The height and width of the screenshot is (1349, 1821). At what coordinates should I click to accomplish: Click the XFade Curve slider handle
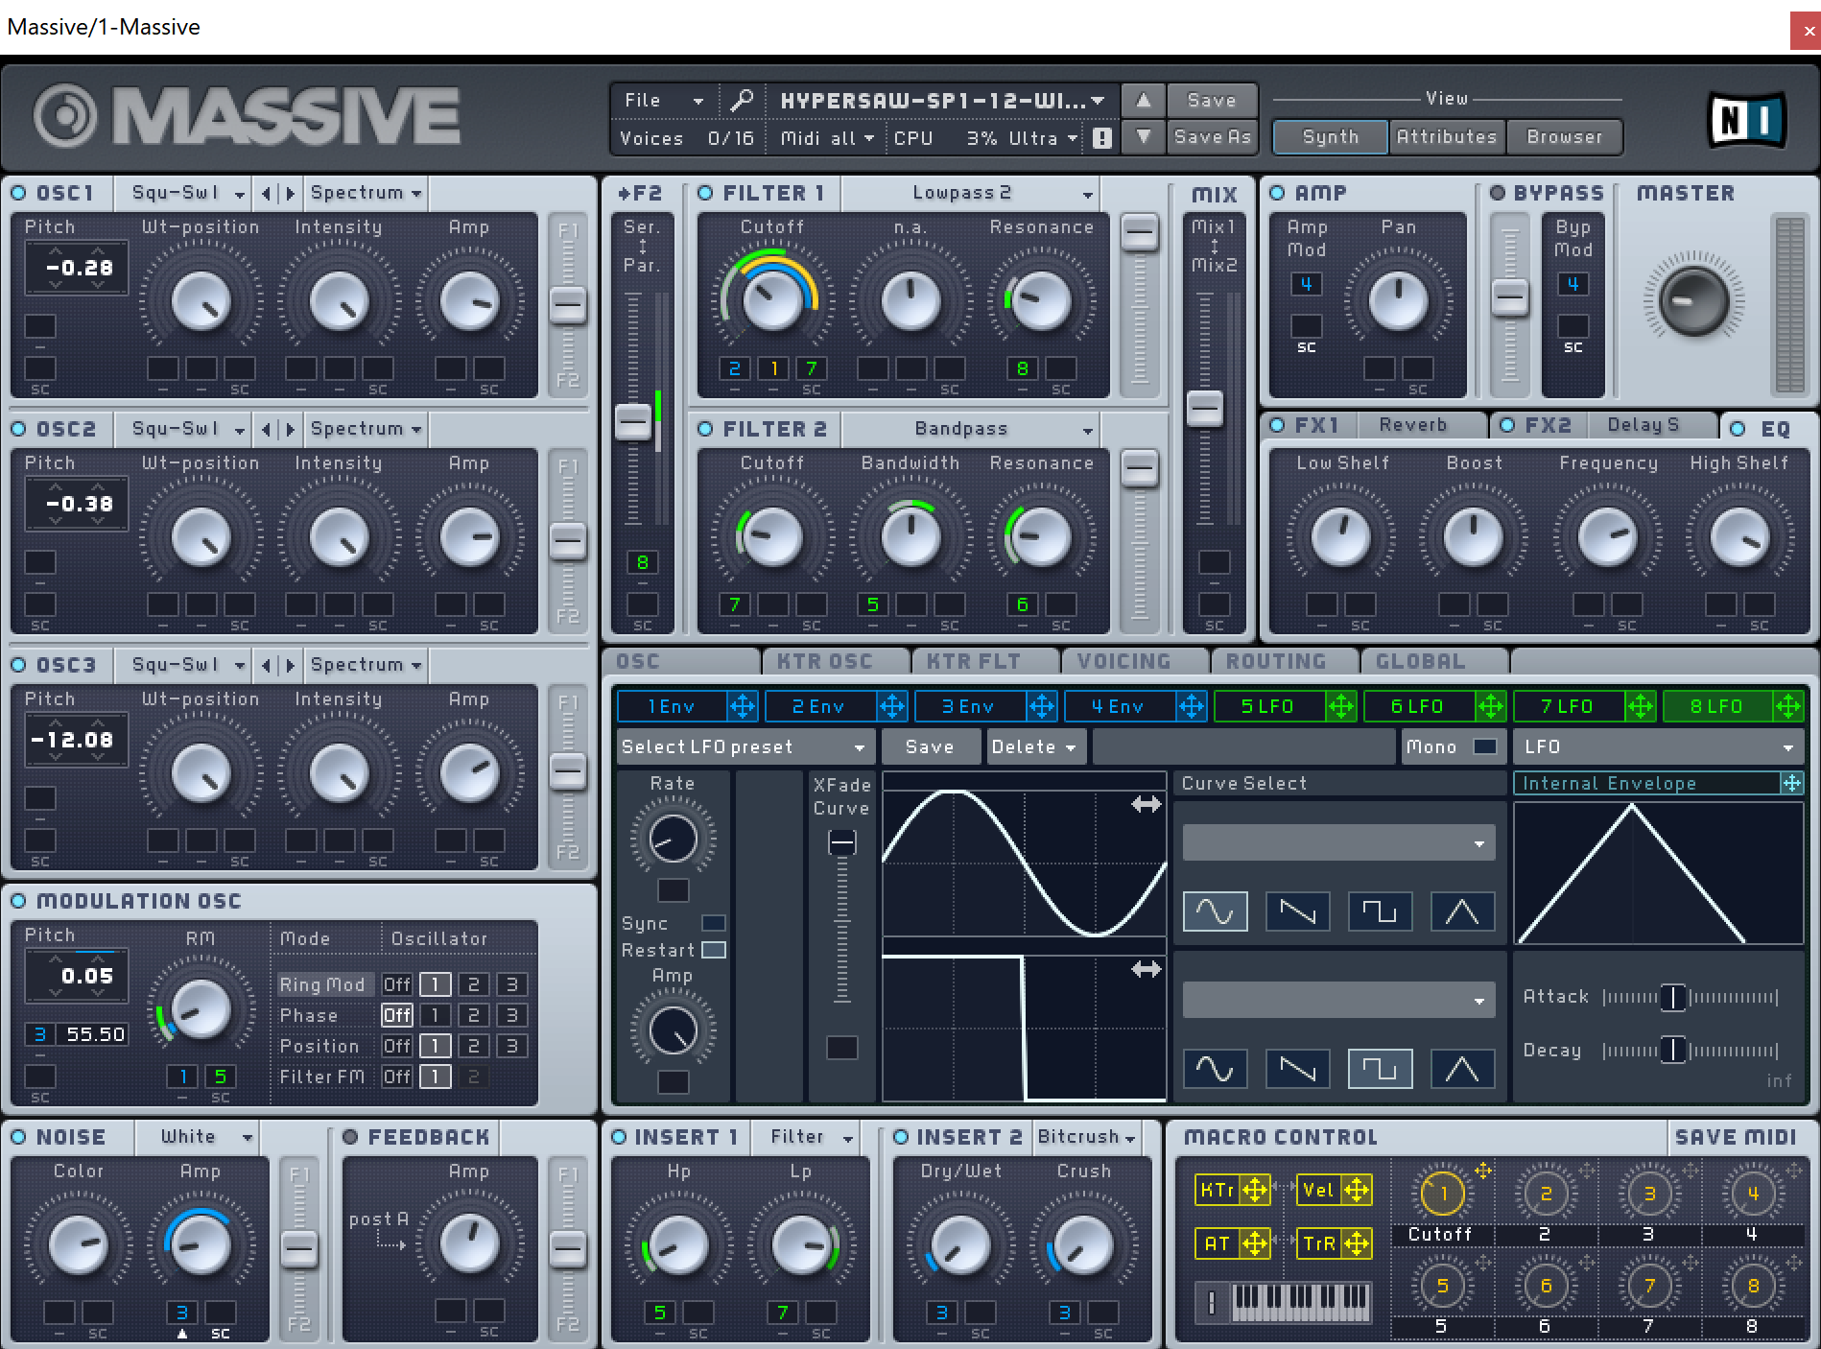(x=842, y=842)
